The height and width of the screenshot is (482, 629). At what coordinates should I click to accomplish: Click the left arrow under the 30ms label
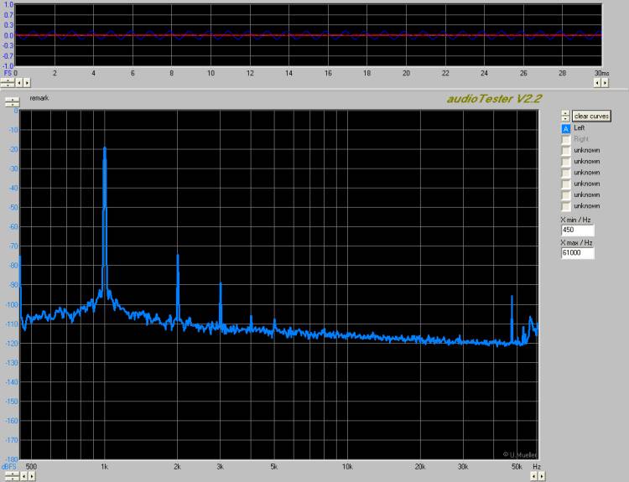(597, 83)
